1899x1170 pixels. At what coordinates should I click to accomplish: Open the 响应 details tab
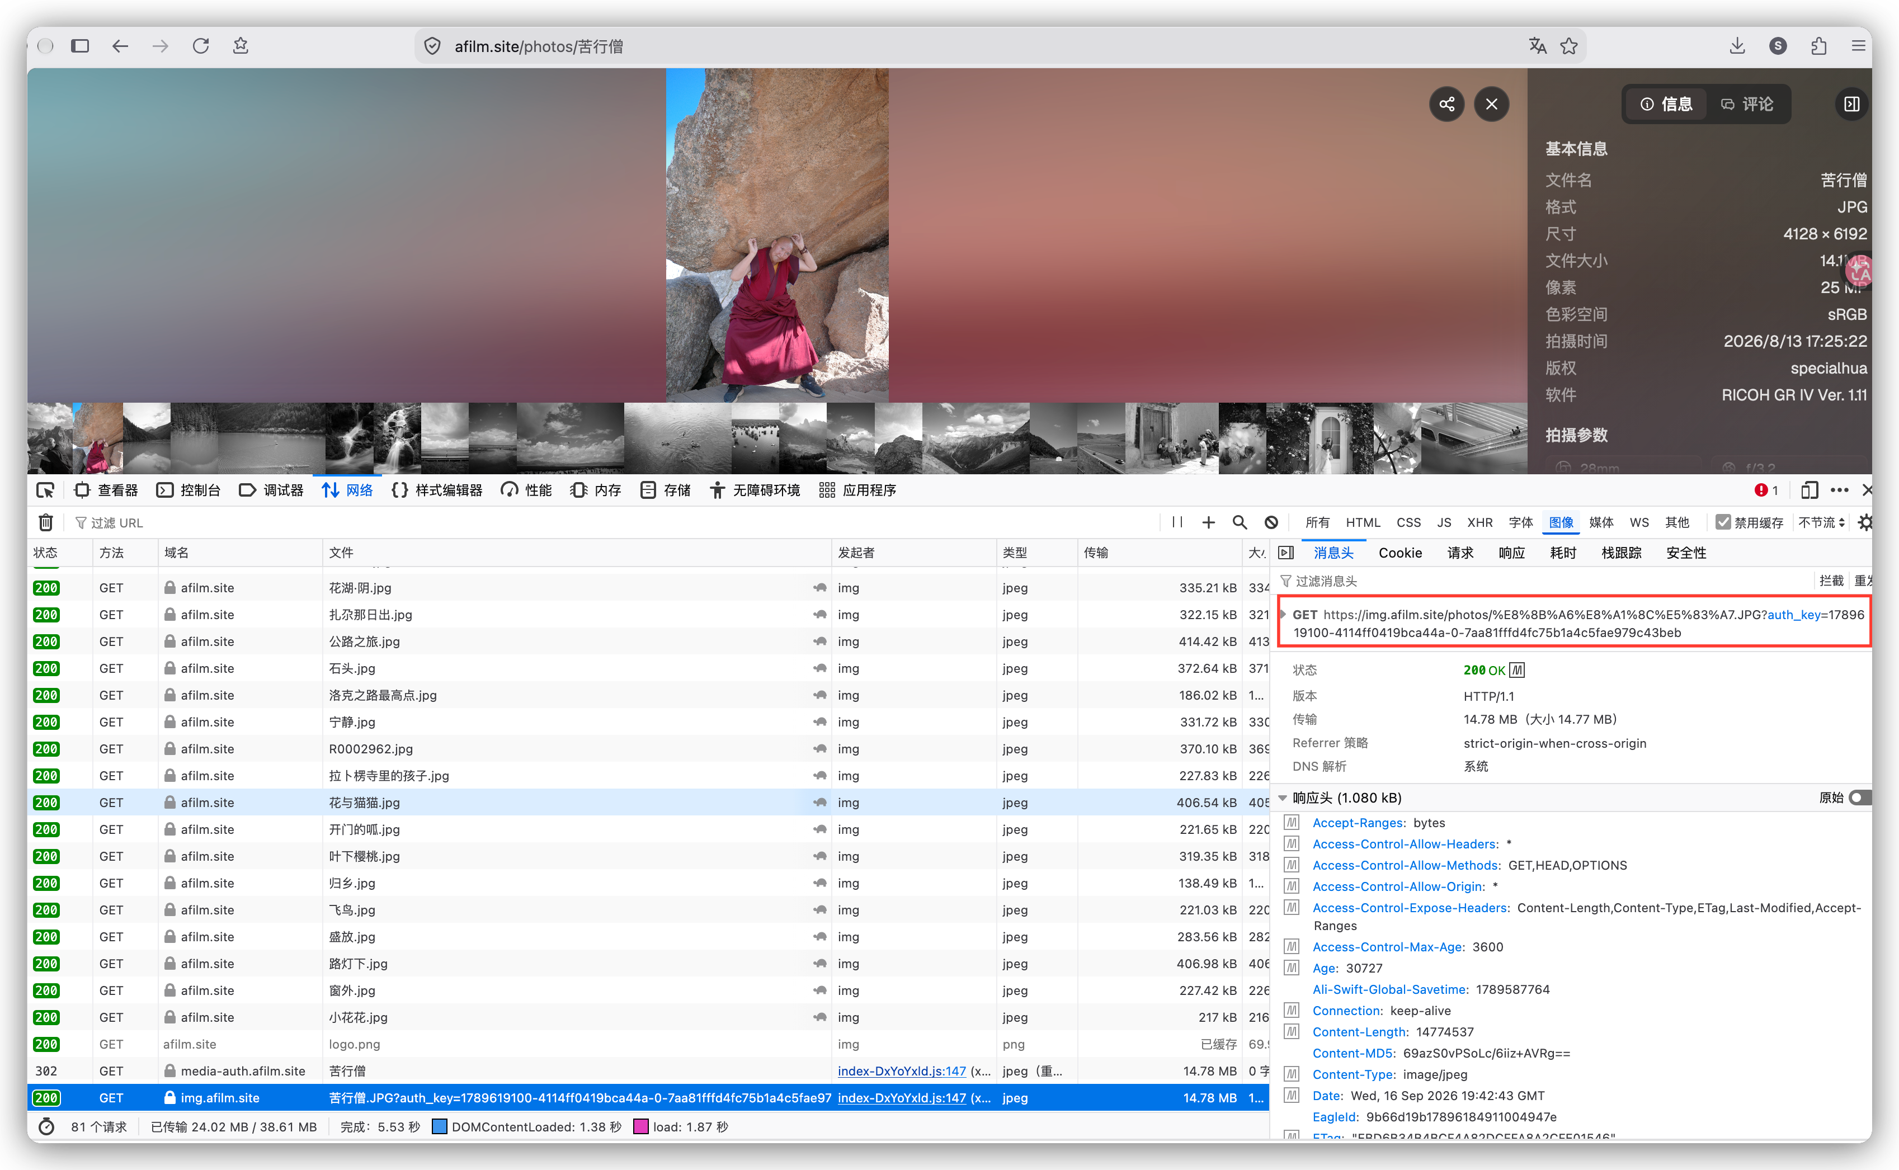tap(1511, 553)
